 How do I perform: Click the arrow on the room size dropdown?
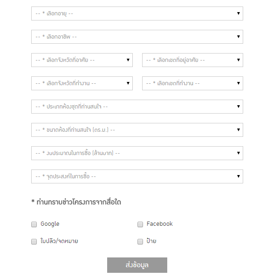(239, 130)
